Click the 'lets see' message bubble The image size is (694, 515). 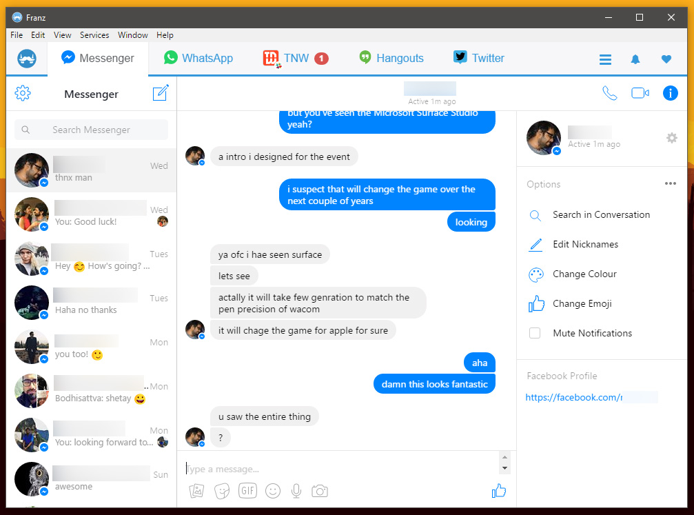[x=234, y=276]
